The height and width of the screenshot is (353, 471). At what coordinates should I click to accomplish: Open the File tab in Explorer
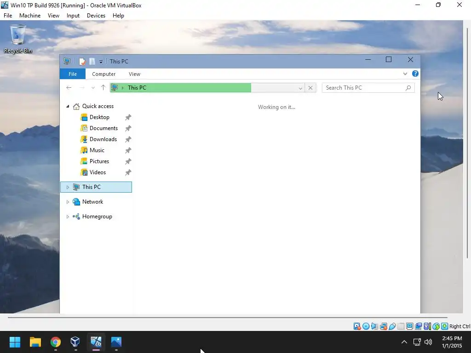[73, 74]
